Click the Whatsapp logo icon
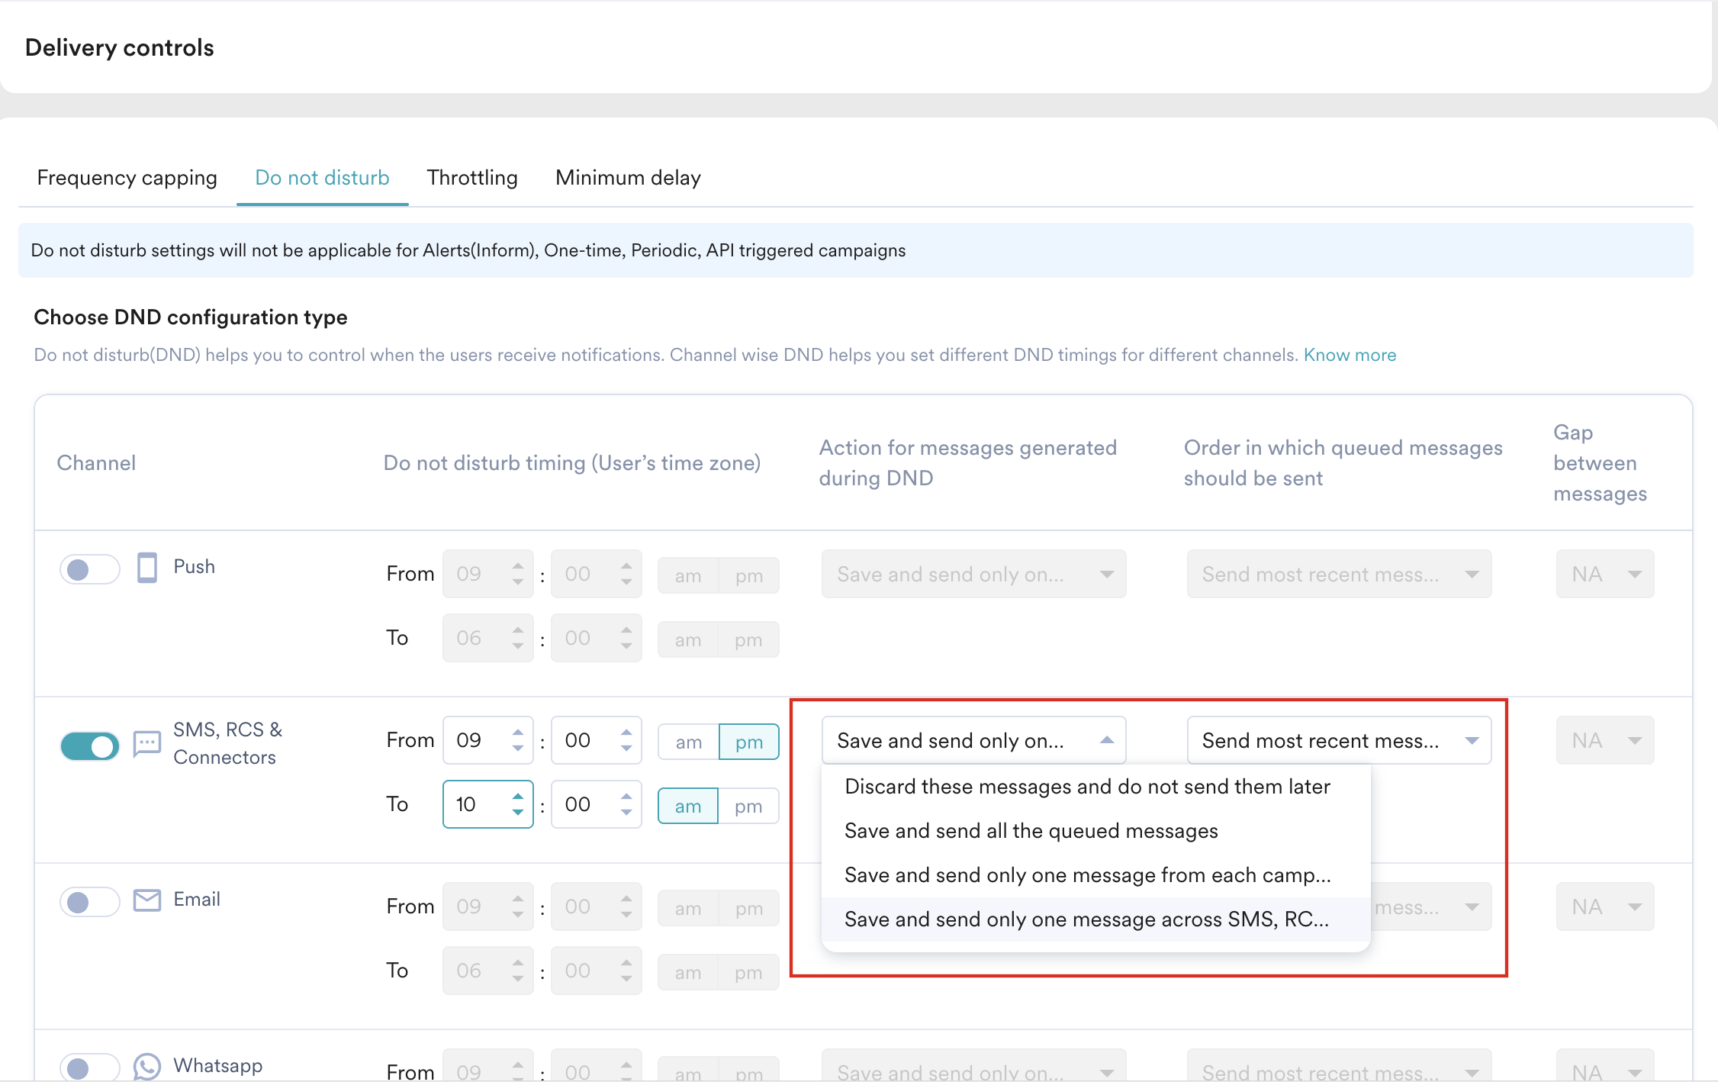Screen dimensions: 1718x1082 click(146, 1066)
